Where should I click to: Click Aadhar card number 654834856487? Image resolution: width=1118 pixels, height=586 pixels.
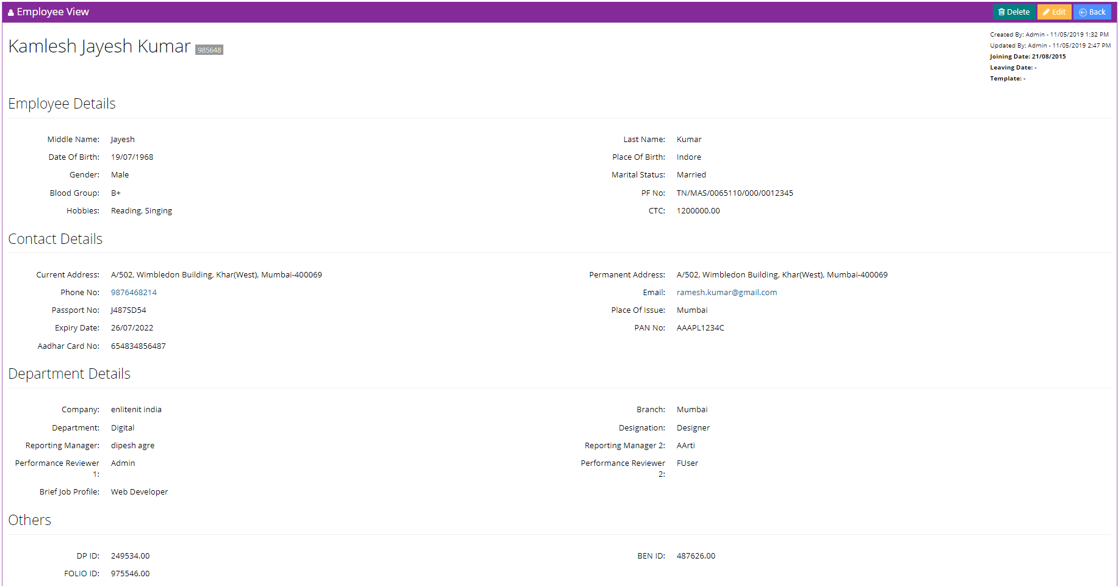tap(138, 346)
